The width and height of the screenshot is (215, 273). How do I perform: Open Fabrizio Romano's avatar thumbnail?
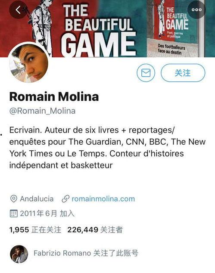tap(19, 254)
